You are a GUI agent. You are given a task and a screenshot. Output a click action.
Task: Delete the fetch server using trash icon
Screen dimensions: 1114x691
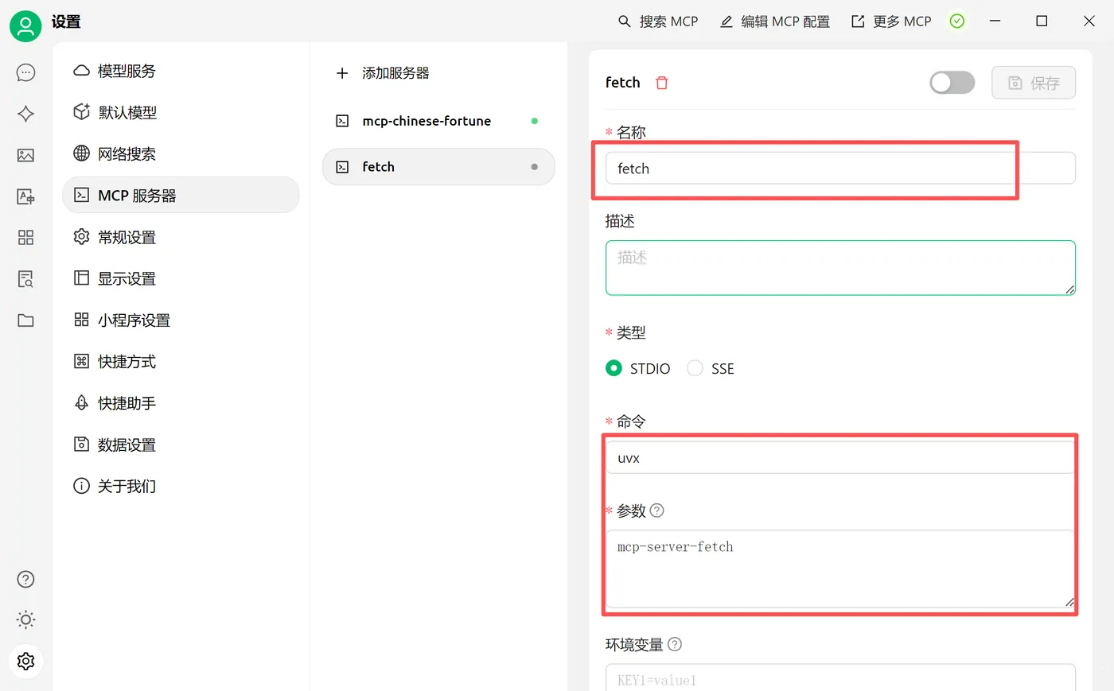(661, 82)
